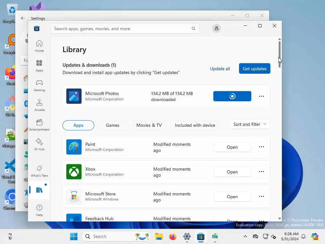Viewport: 325px width, 244px height.
Task: Open more options for Microsoft Store row
Action: point(262,196)
